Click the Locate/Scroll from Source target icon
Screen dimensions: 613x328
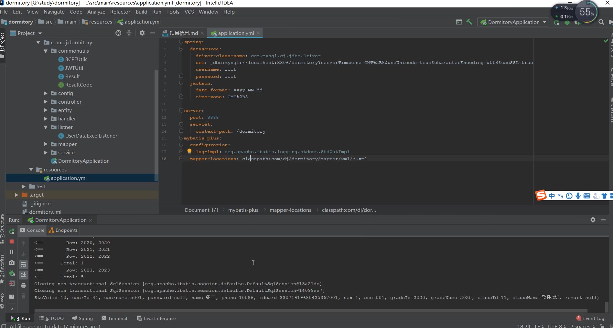pyautogui.click(x=118, y=33)
